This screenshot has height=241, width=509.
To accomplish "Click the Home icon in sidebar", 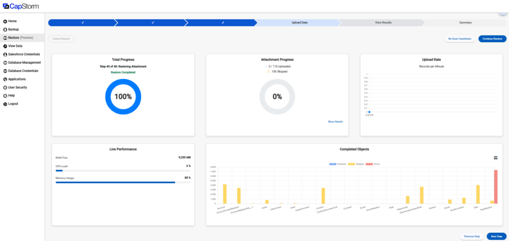I will 5,21.
